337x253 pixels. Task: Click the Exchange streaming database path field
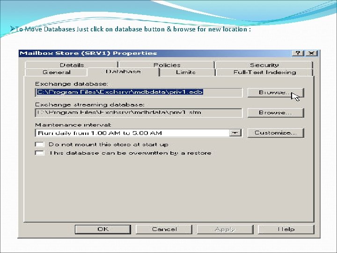tap(139, 113)
